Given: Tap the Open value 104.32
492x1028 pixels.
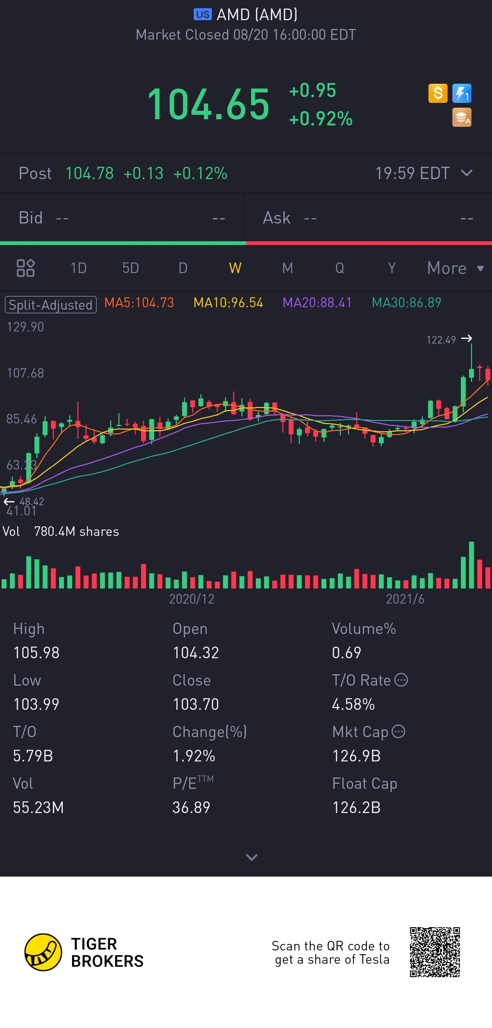Looking at the screenshot, I should point(195,652).
